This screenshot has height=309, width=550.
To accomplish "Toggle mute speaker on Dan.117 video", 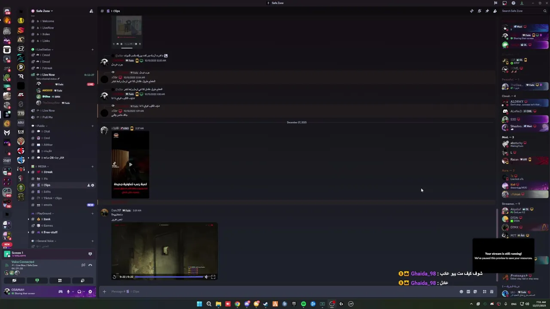I will click(x=206, y=277).
